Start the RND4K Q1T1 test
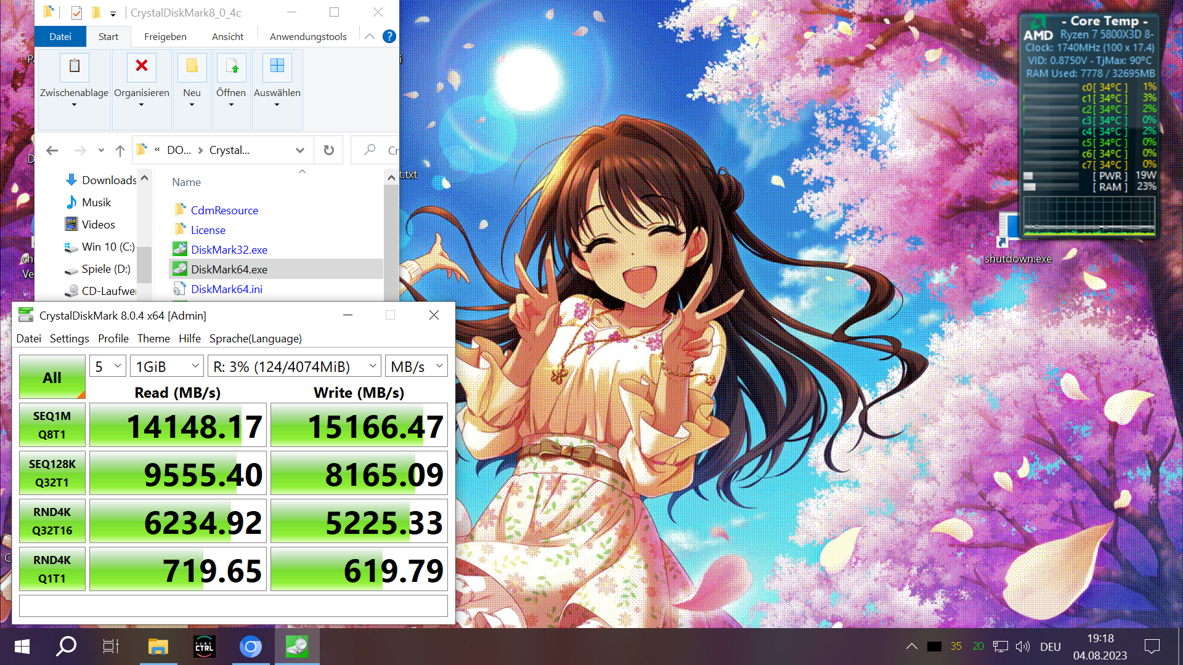 coord(52,569)
